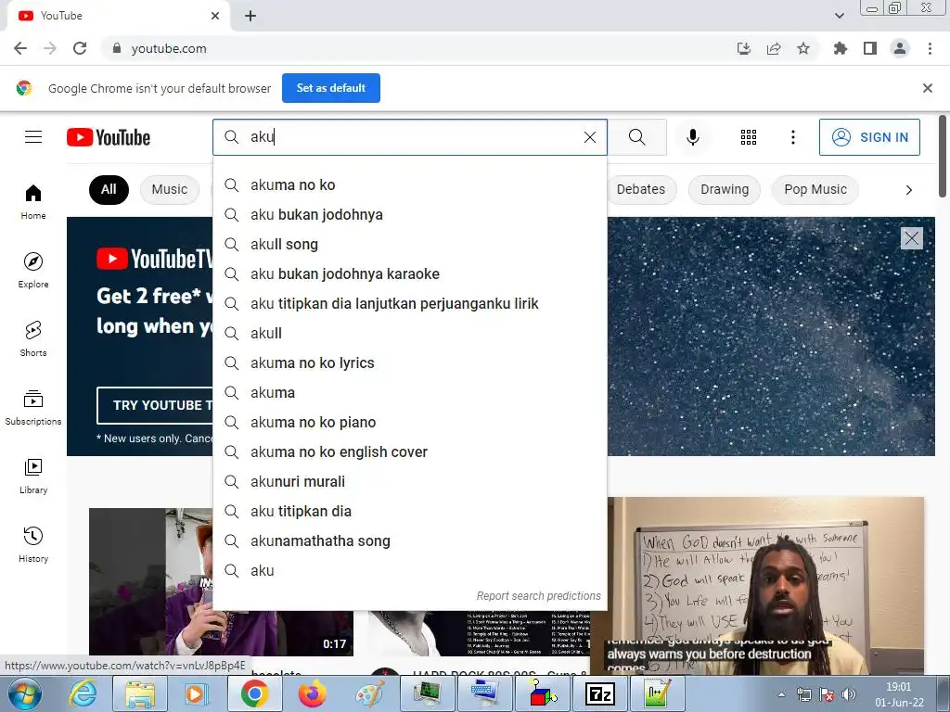Select the Pop Music filter chip
950x712 pixels.
(x=815, y=189)
